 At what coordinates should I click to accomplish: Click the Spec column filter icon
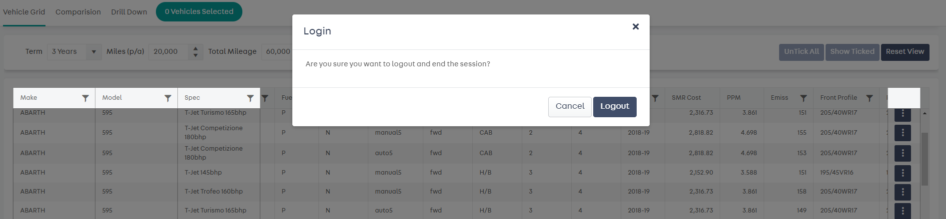tap(250, 98)
